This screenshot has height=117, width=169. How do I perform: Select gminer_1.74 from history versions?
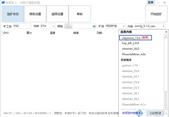(130, 65)
